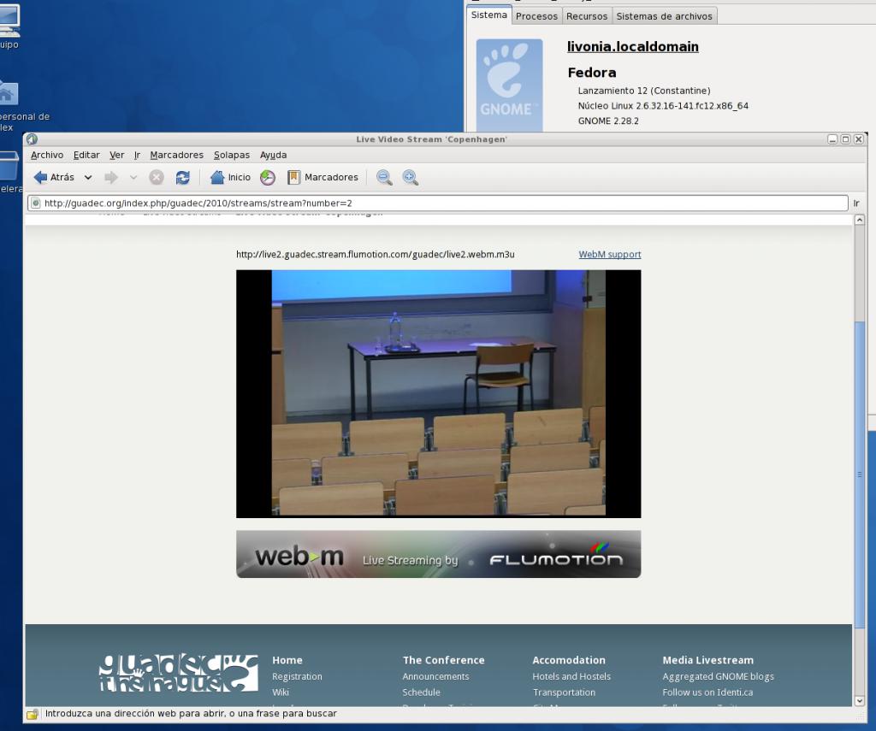
Task: Open the Marcadores toolbar button
Action: click(x=323, y=178)
